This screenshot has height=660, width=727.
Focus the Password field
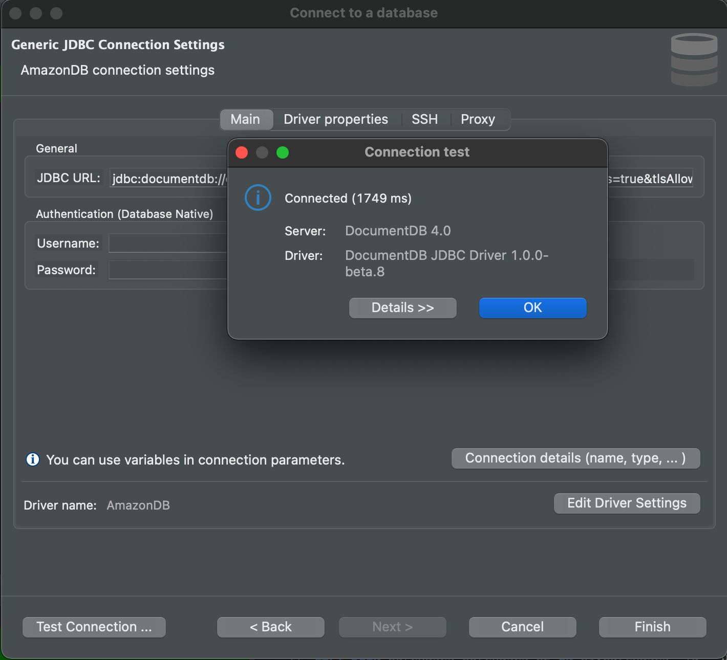pos(168,270)
